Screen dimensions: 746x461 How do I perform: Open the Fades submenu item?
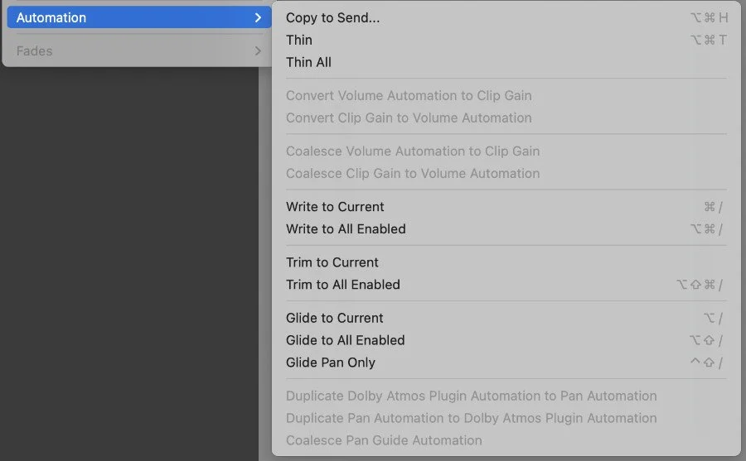point(139,50)
